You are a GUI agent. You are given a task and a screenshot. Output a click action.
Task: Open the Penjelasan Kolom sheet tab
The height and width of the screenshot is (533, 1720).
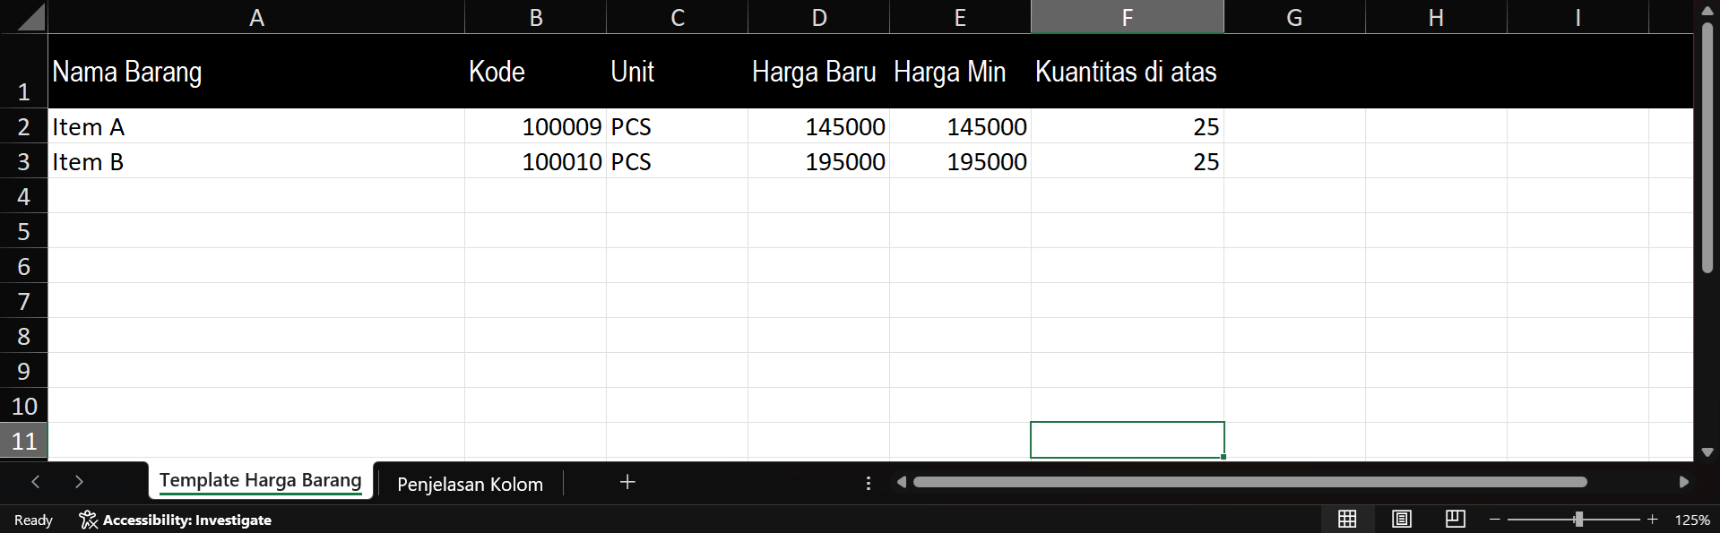click(470, 484)
